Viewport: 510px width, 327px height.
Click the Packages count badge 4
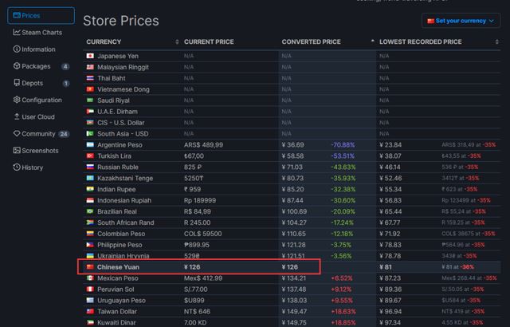pyautogui.click(x=65, y=66)
